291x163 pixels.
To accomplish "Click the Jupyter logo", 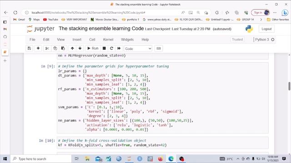I will 40,29.
